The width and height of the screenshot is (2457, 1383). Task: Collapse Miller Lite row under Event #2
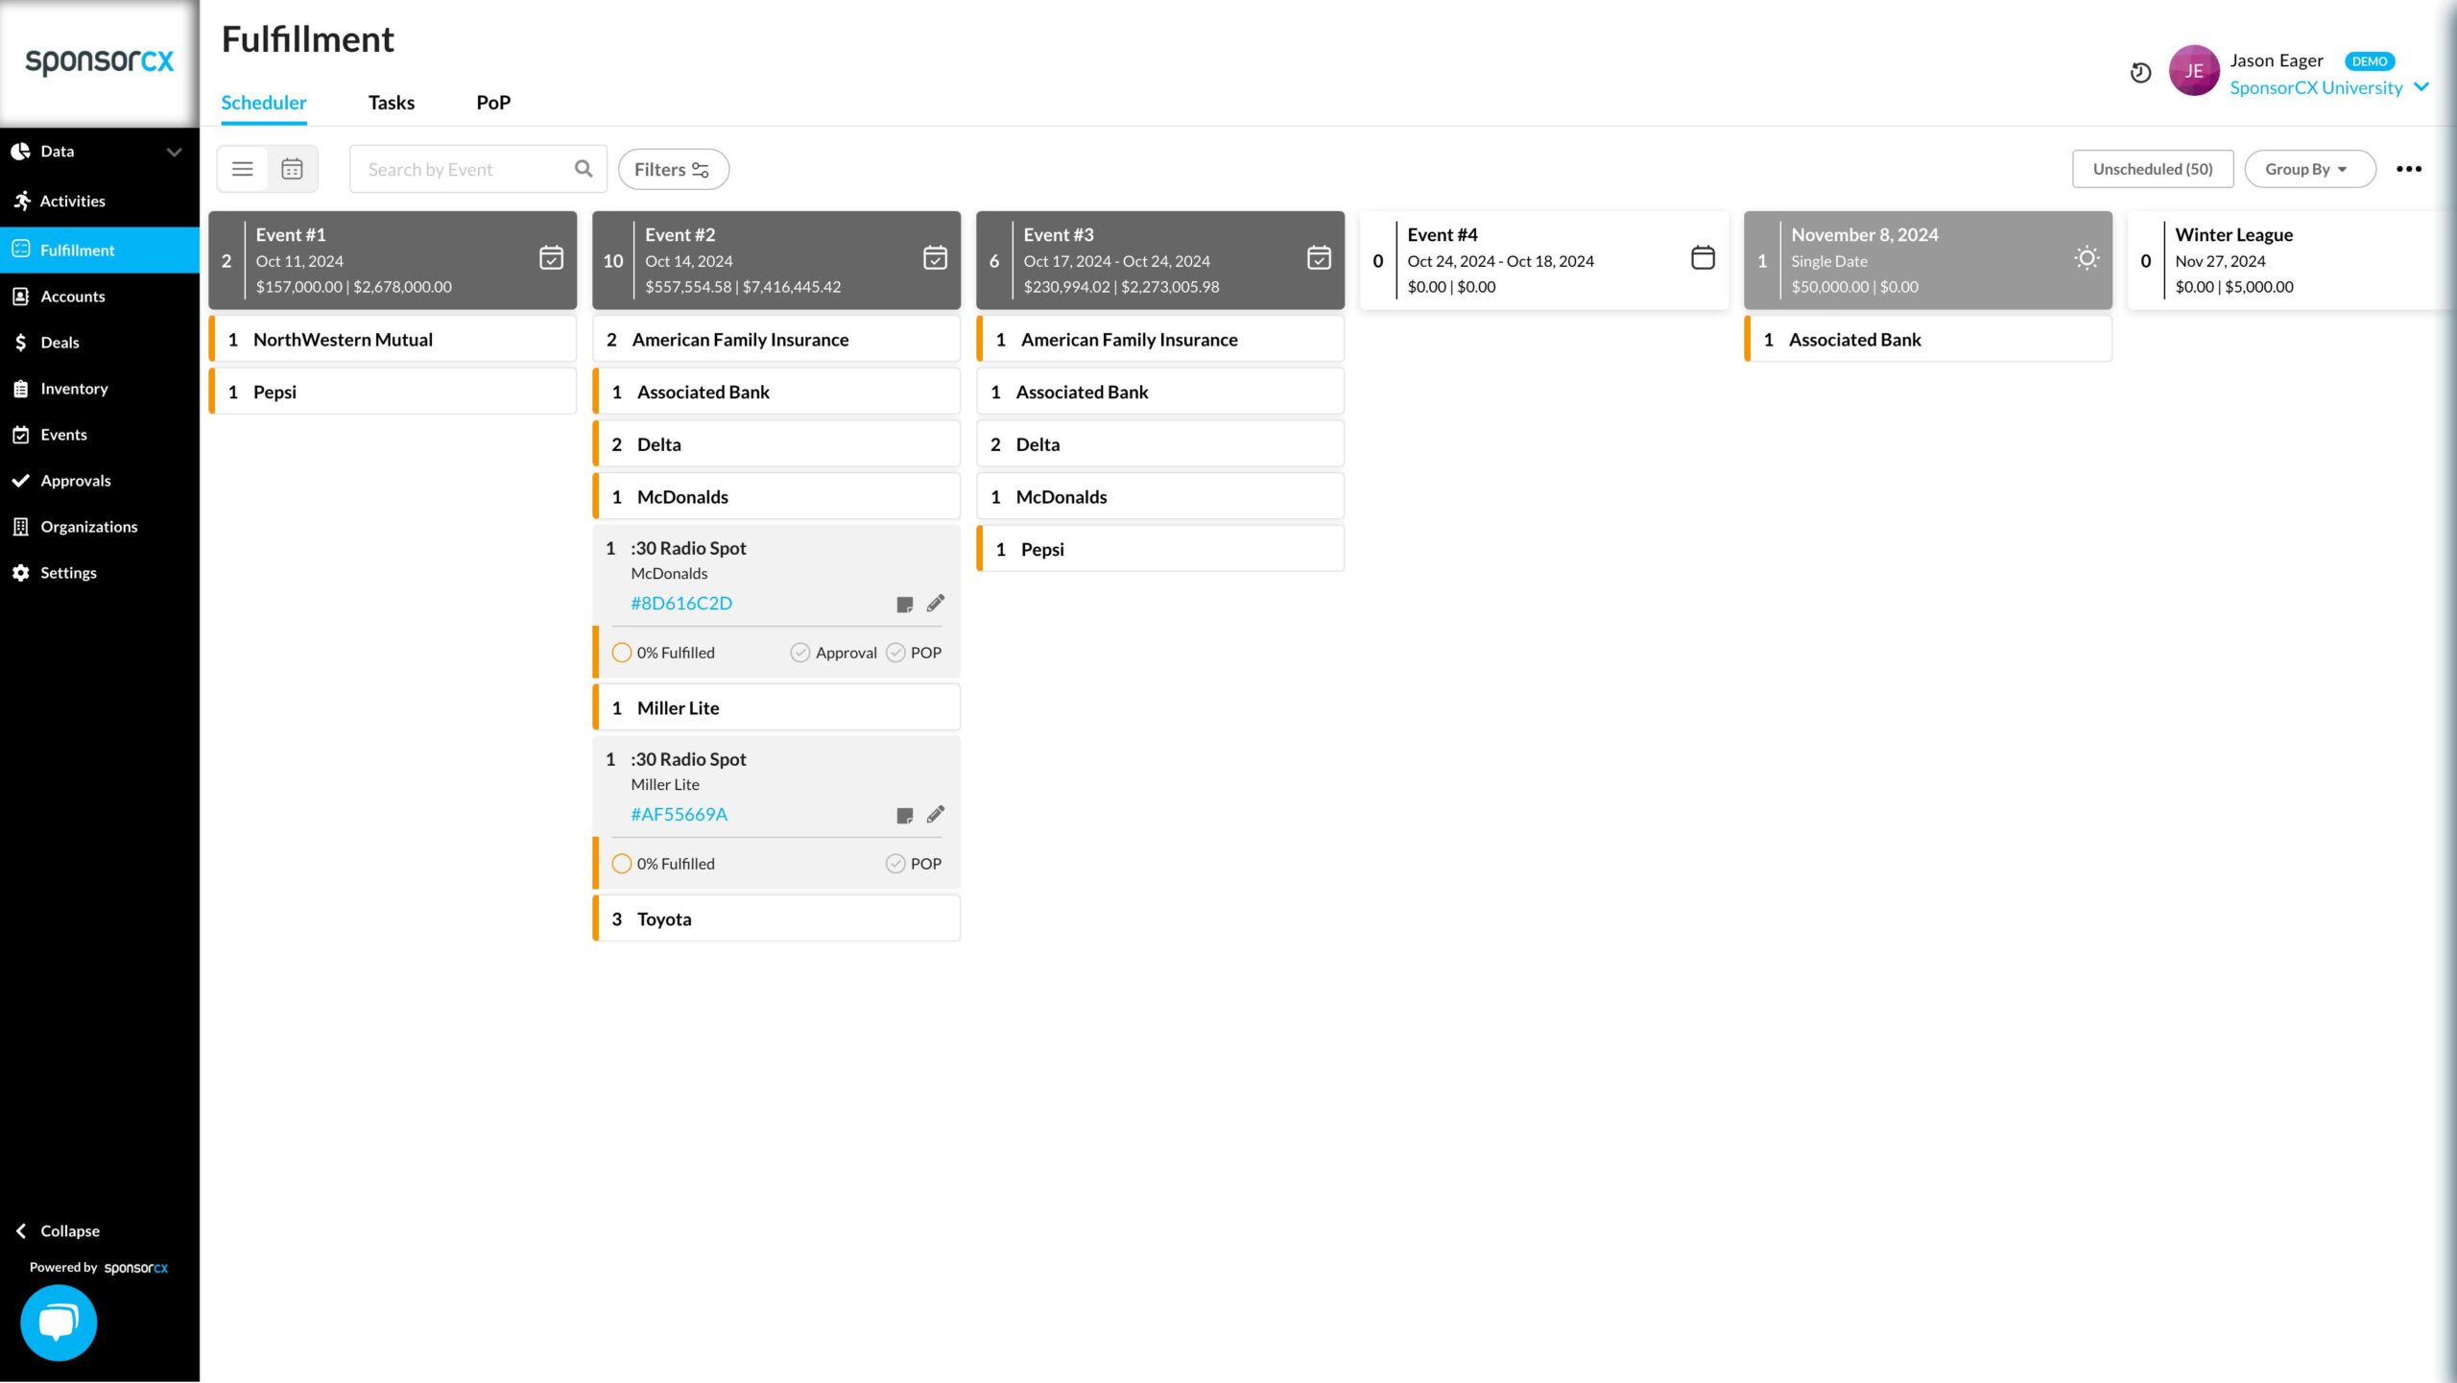click(777, 708)
